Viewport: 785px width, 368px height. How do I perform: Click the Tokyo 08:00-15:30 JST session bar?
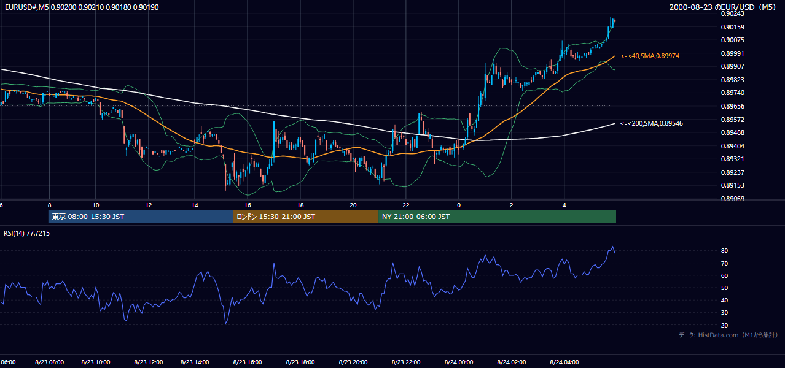coord(141,217)
